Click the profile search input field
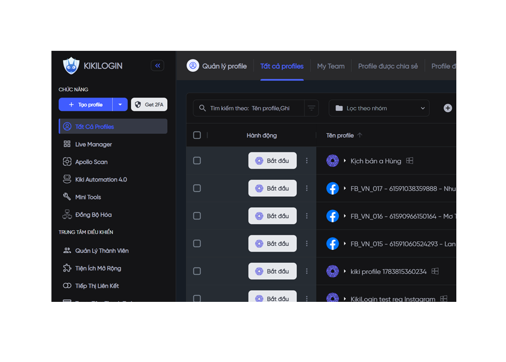 click(x=248, y=108)
